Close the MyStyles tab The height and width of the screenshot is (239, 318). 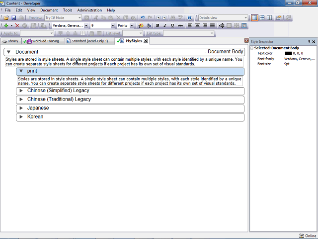pos(146,41)
